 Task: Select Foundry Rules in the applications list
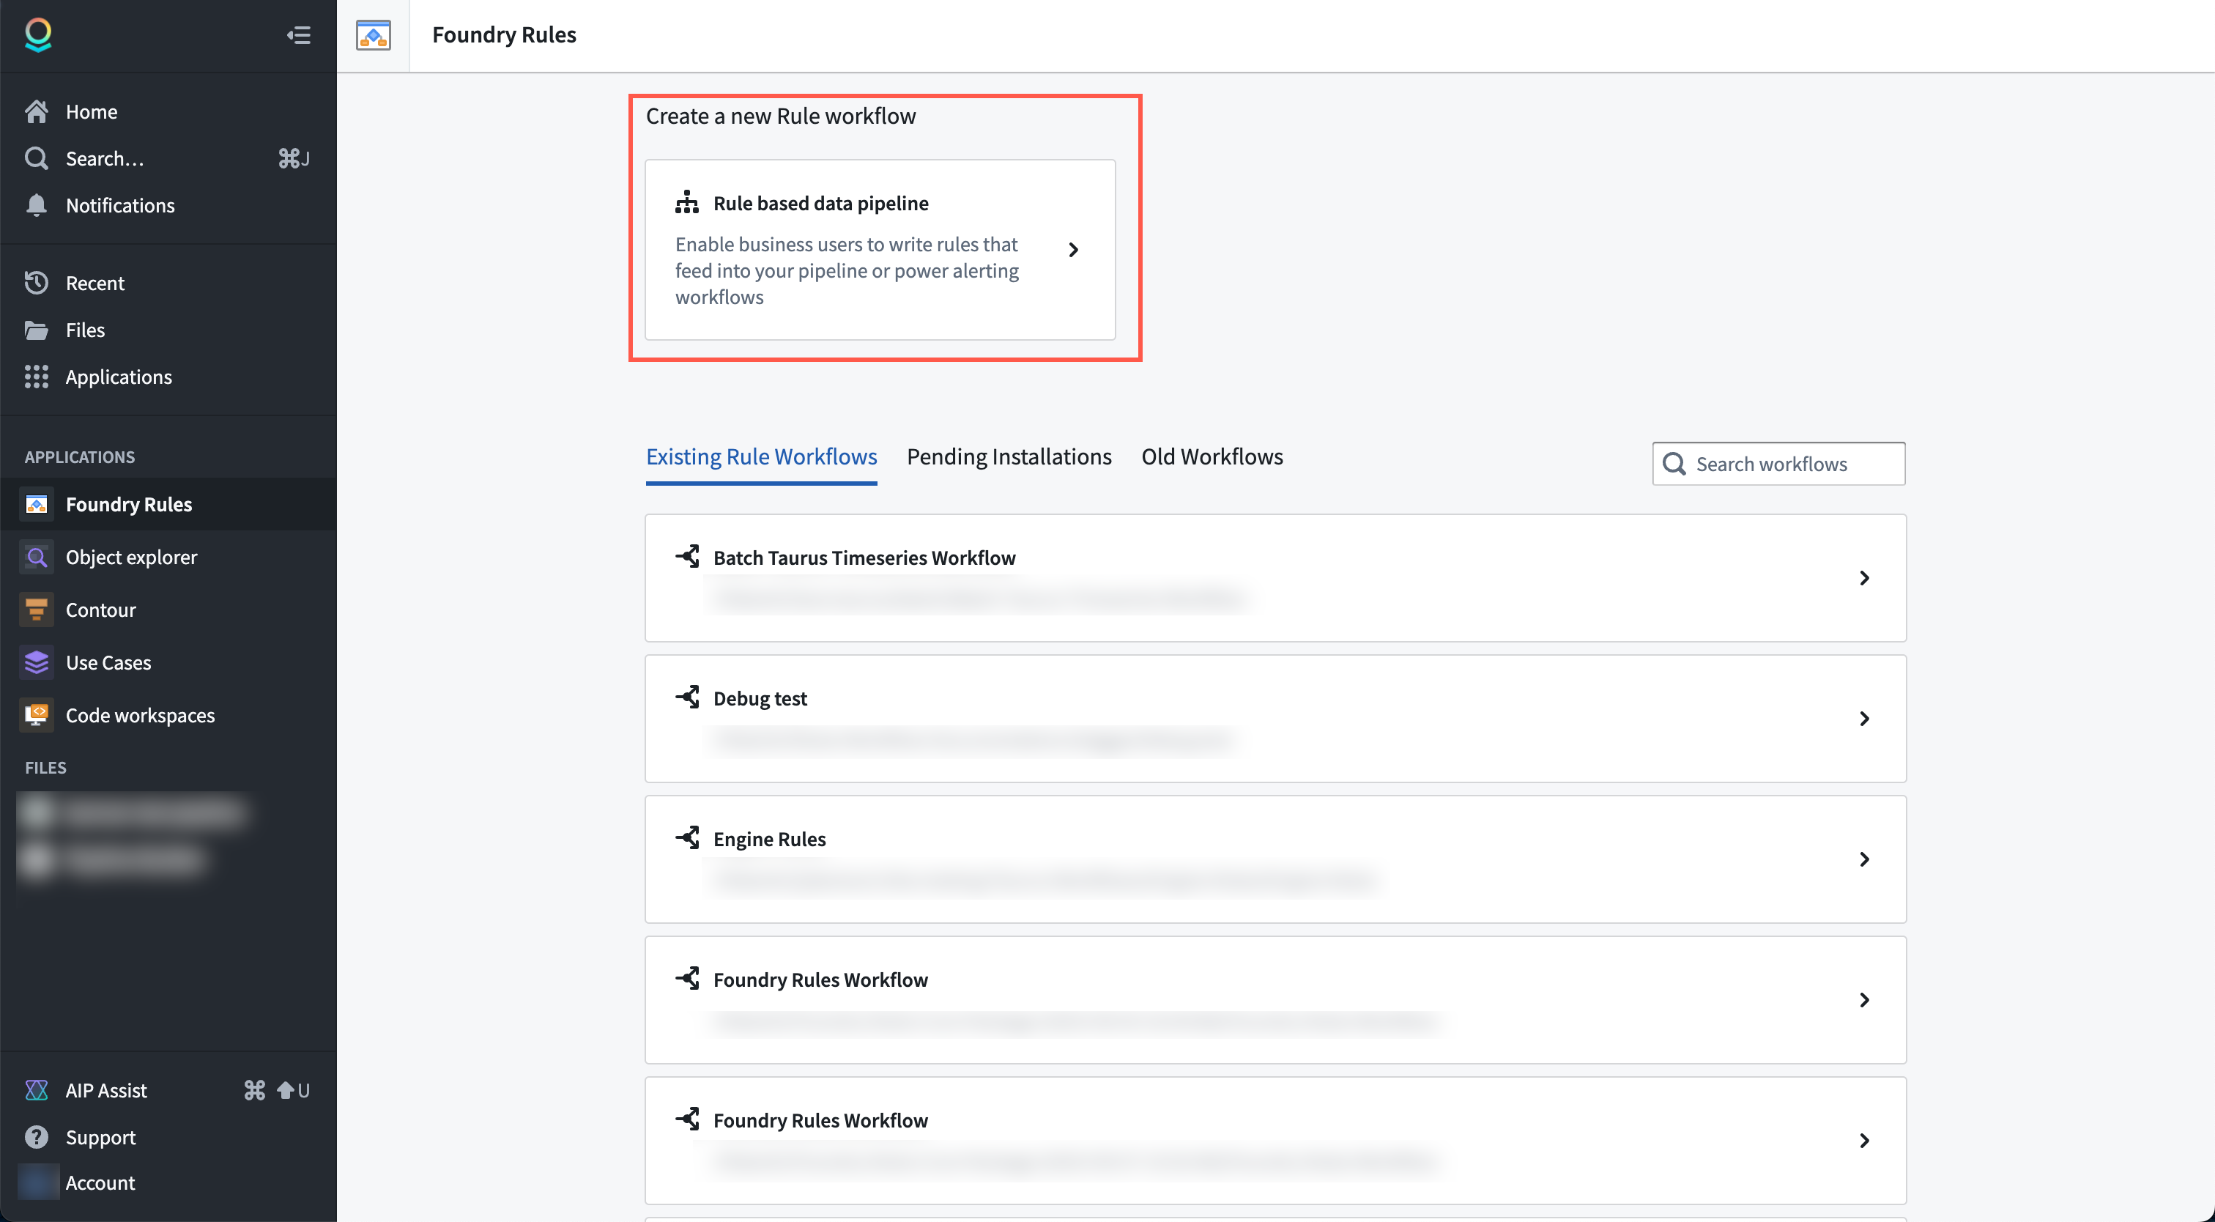click(168, 504)
